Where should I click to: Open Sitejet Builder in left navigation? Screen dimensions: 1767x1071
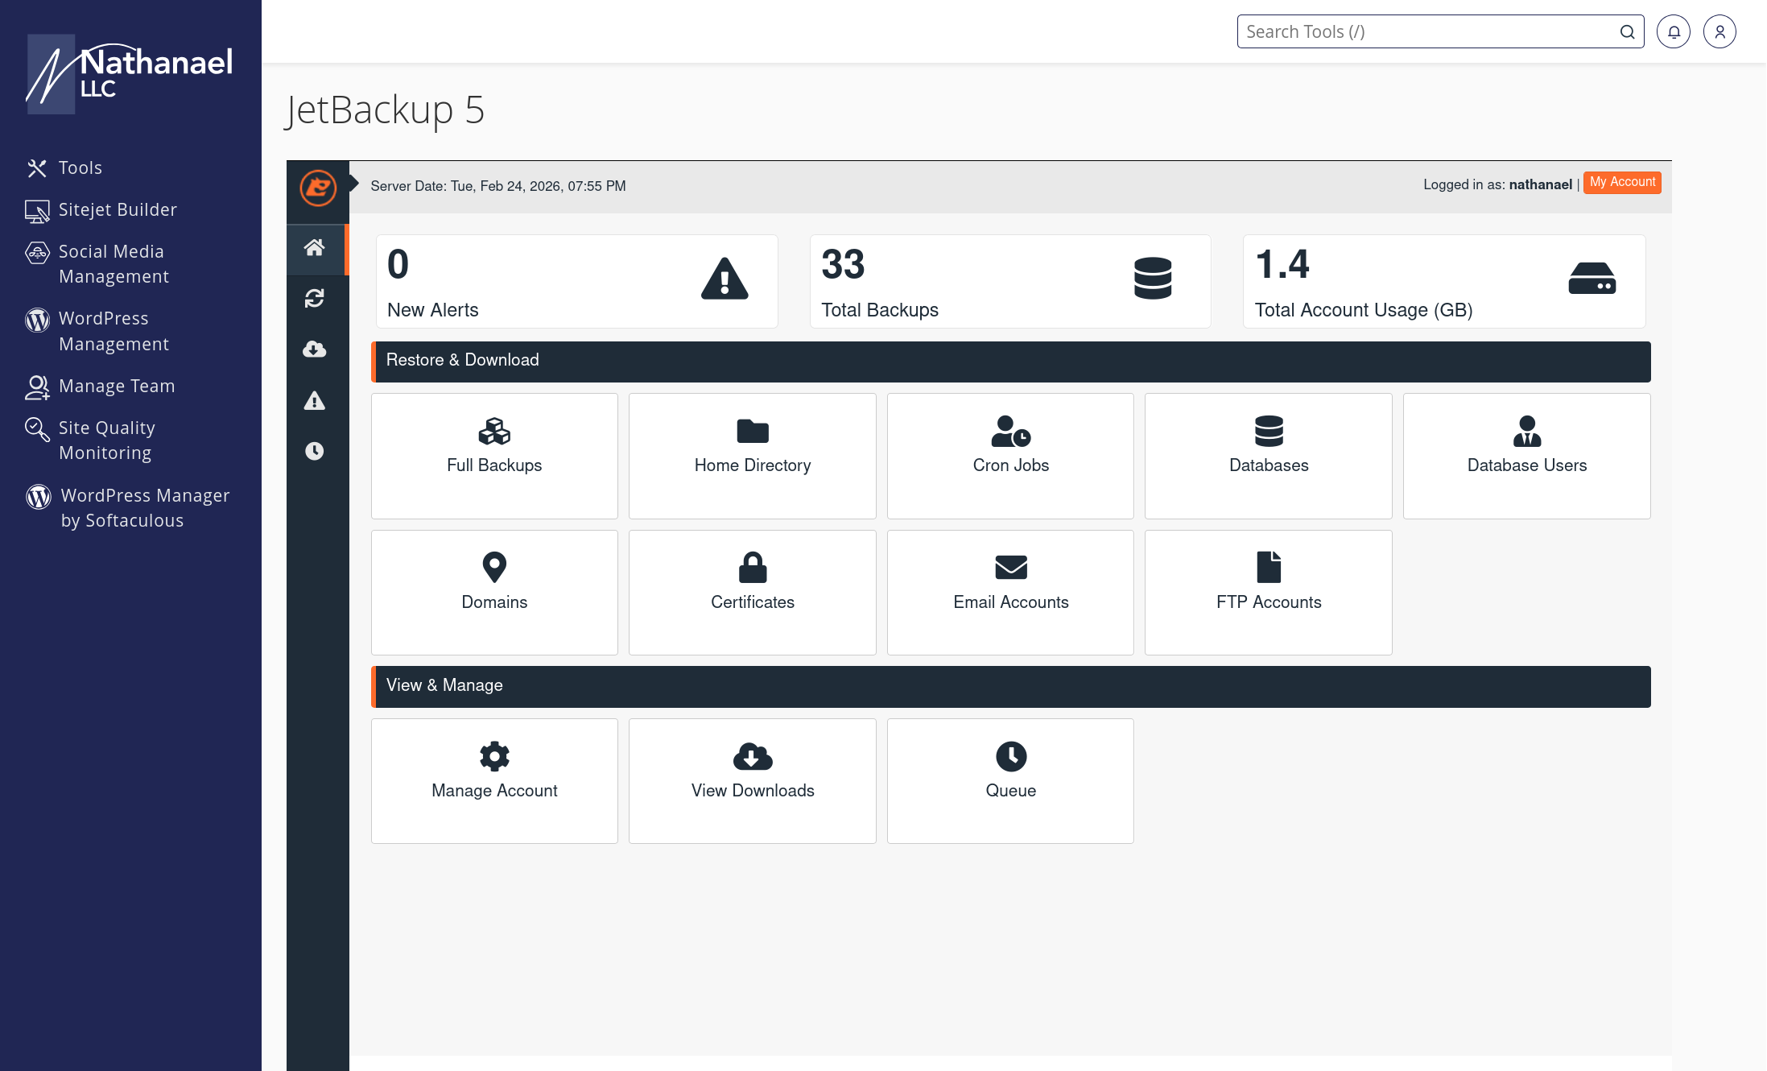point(101,210)
